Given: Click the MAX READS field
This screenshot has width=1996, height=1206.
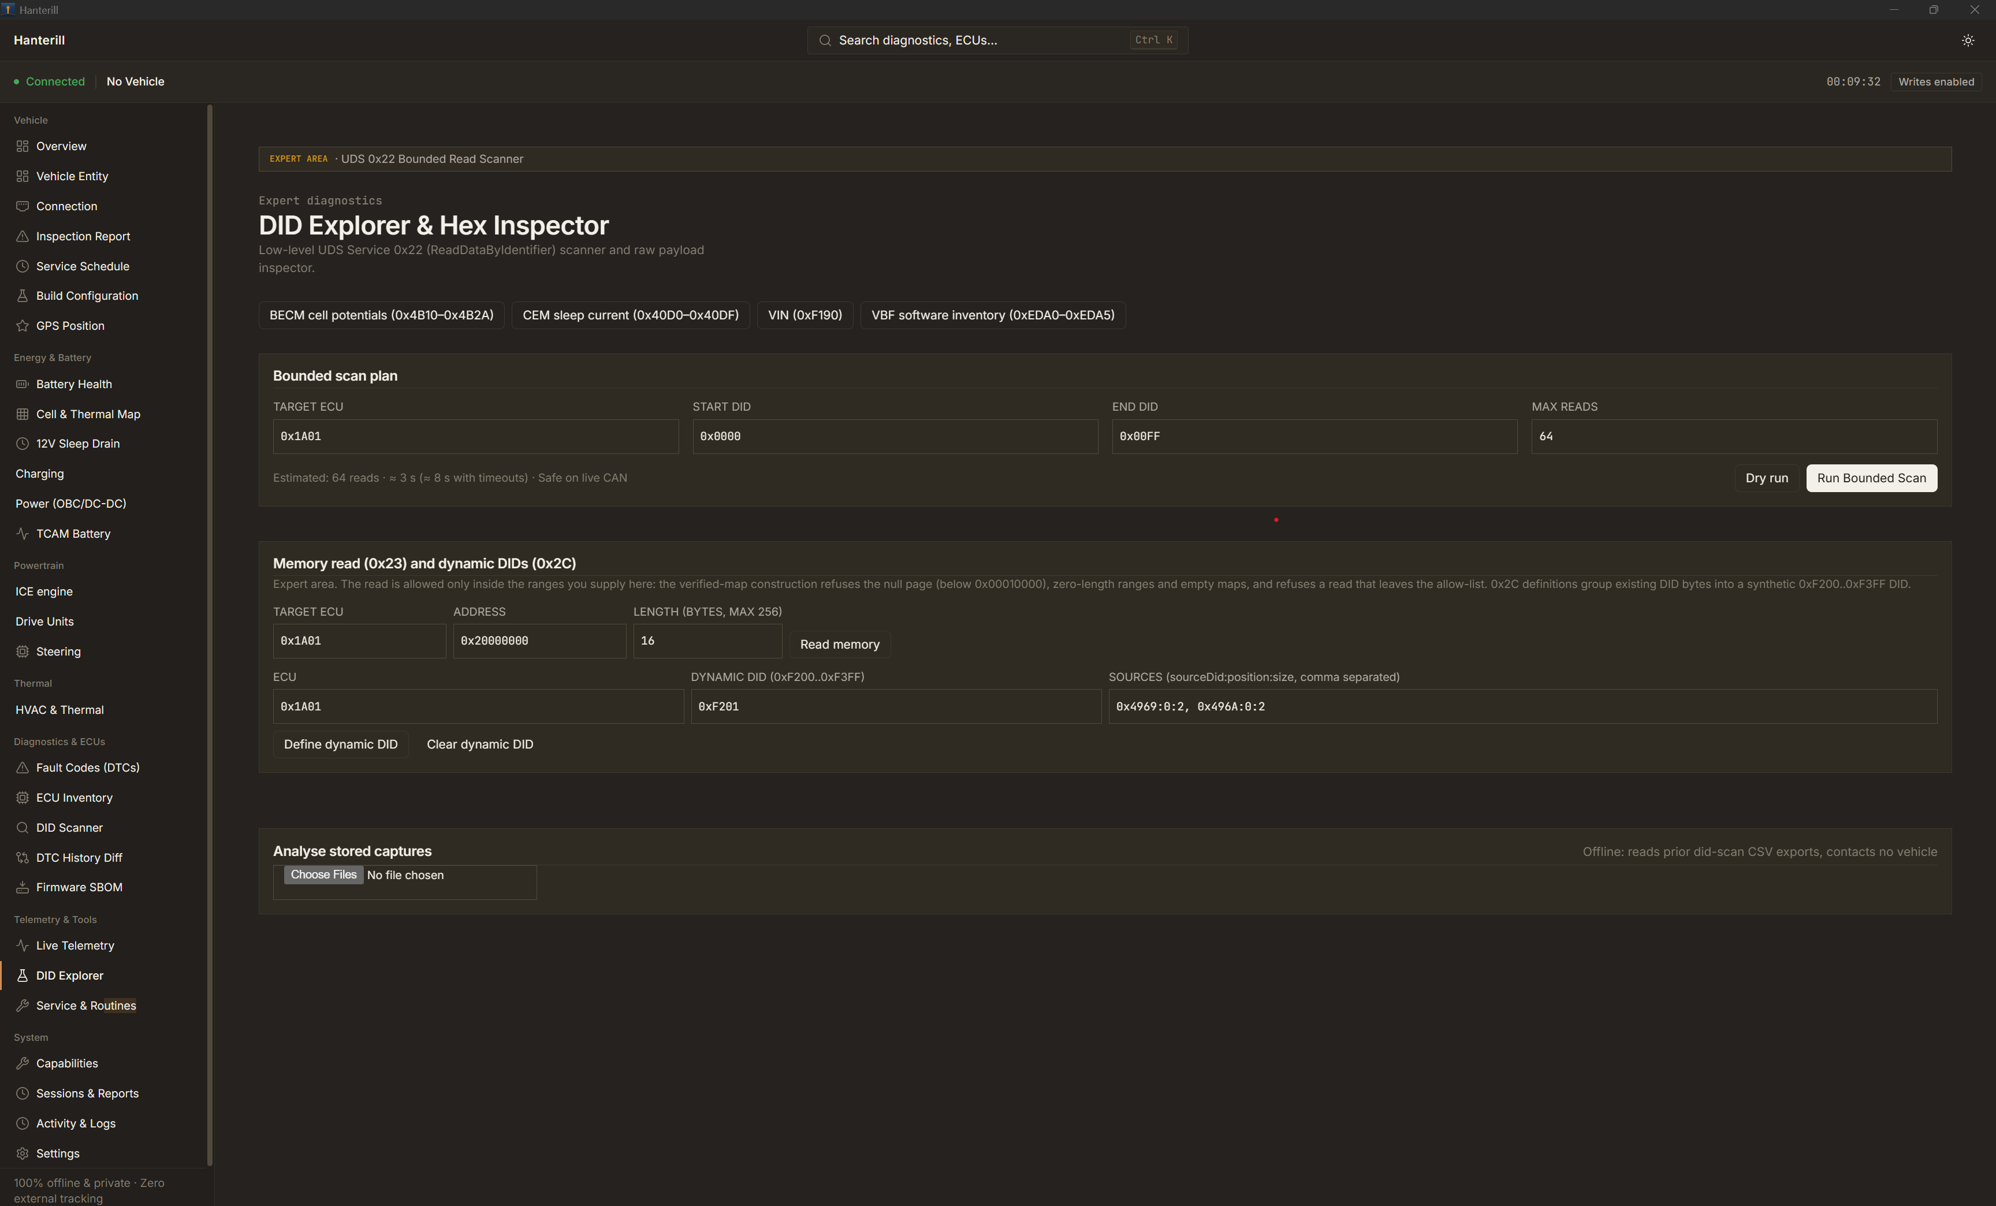Looking at the screenshot, I should click(x=1734, y=437).
